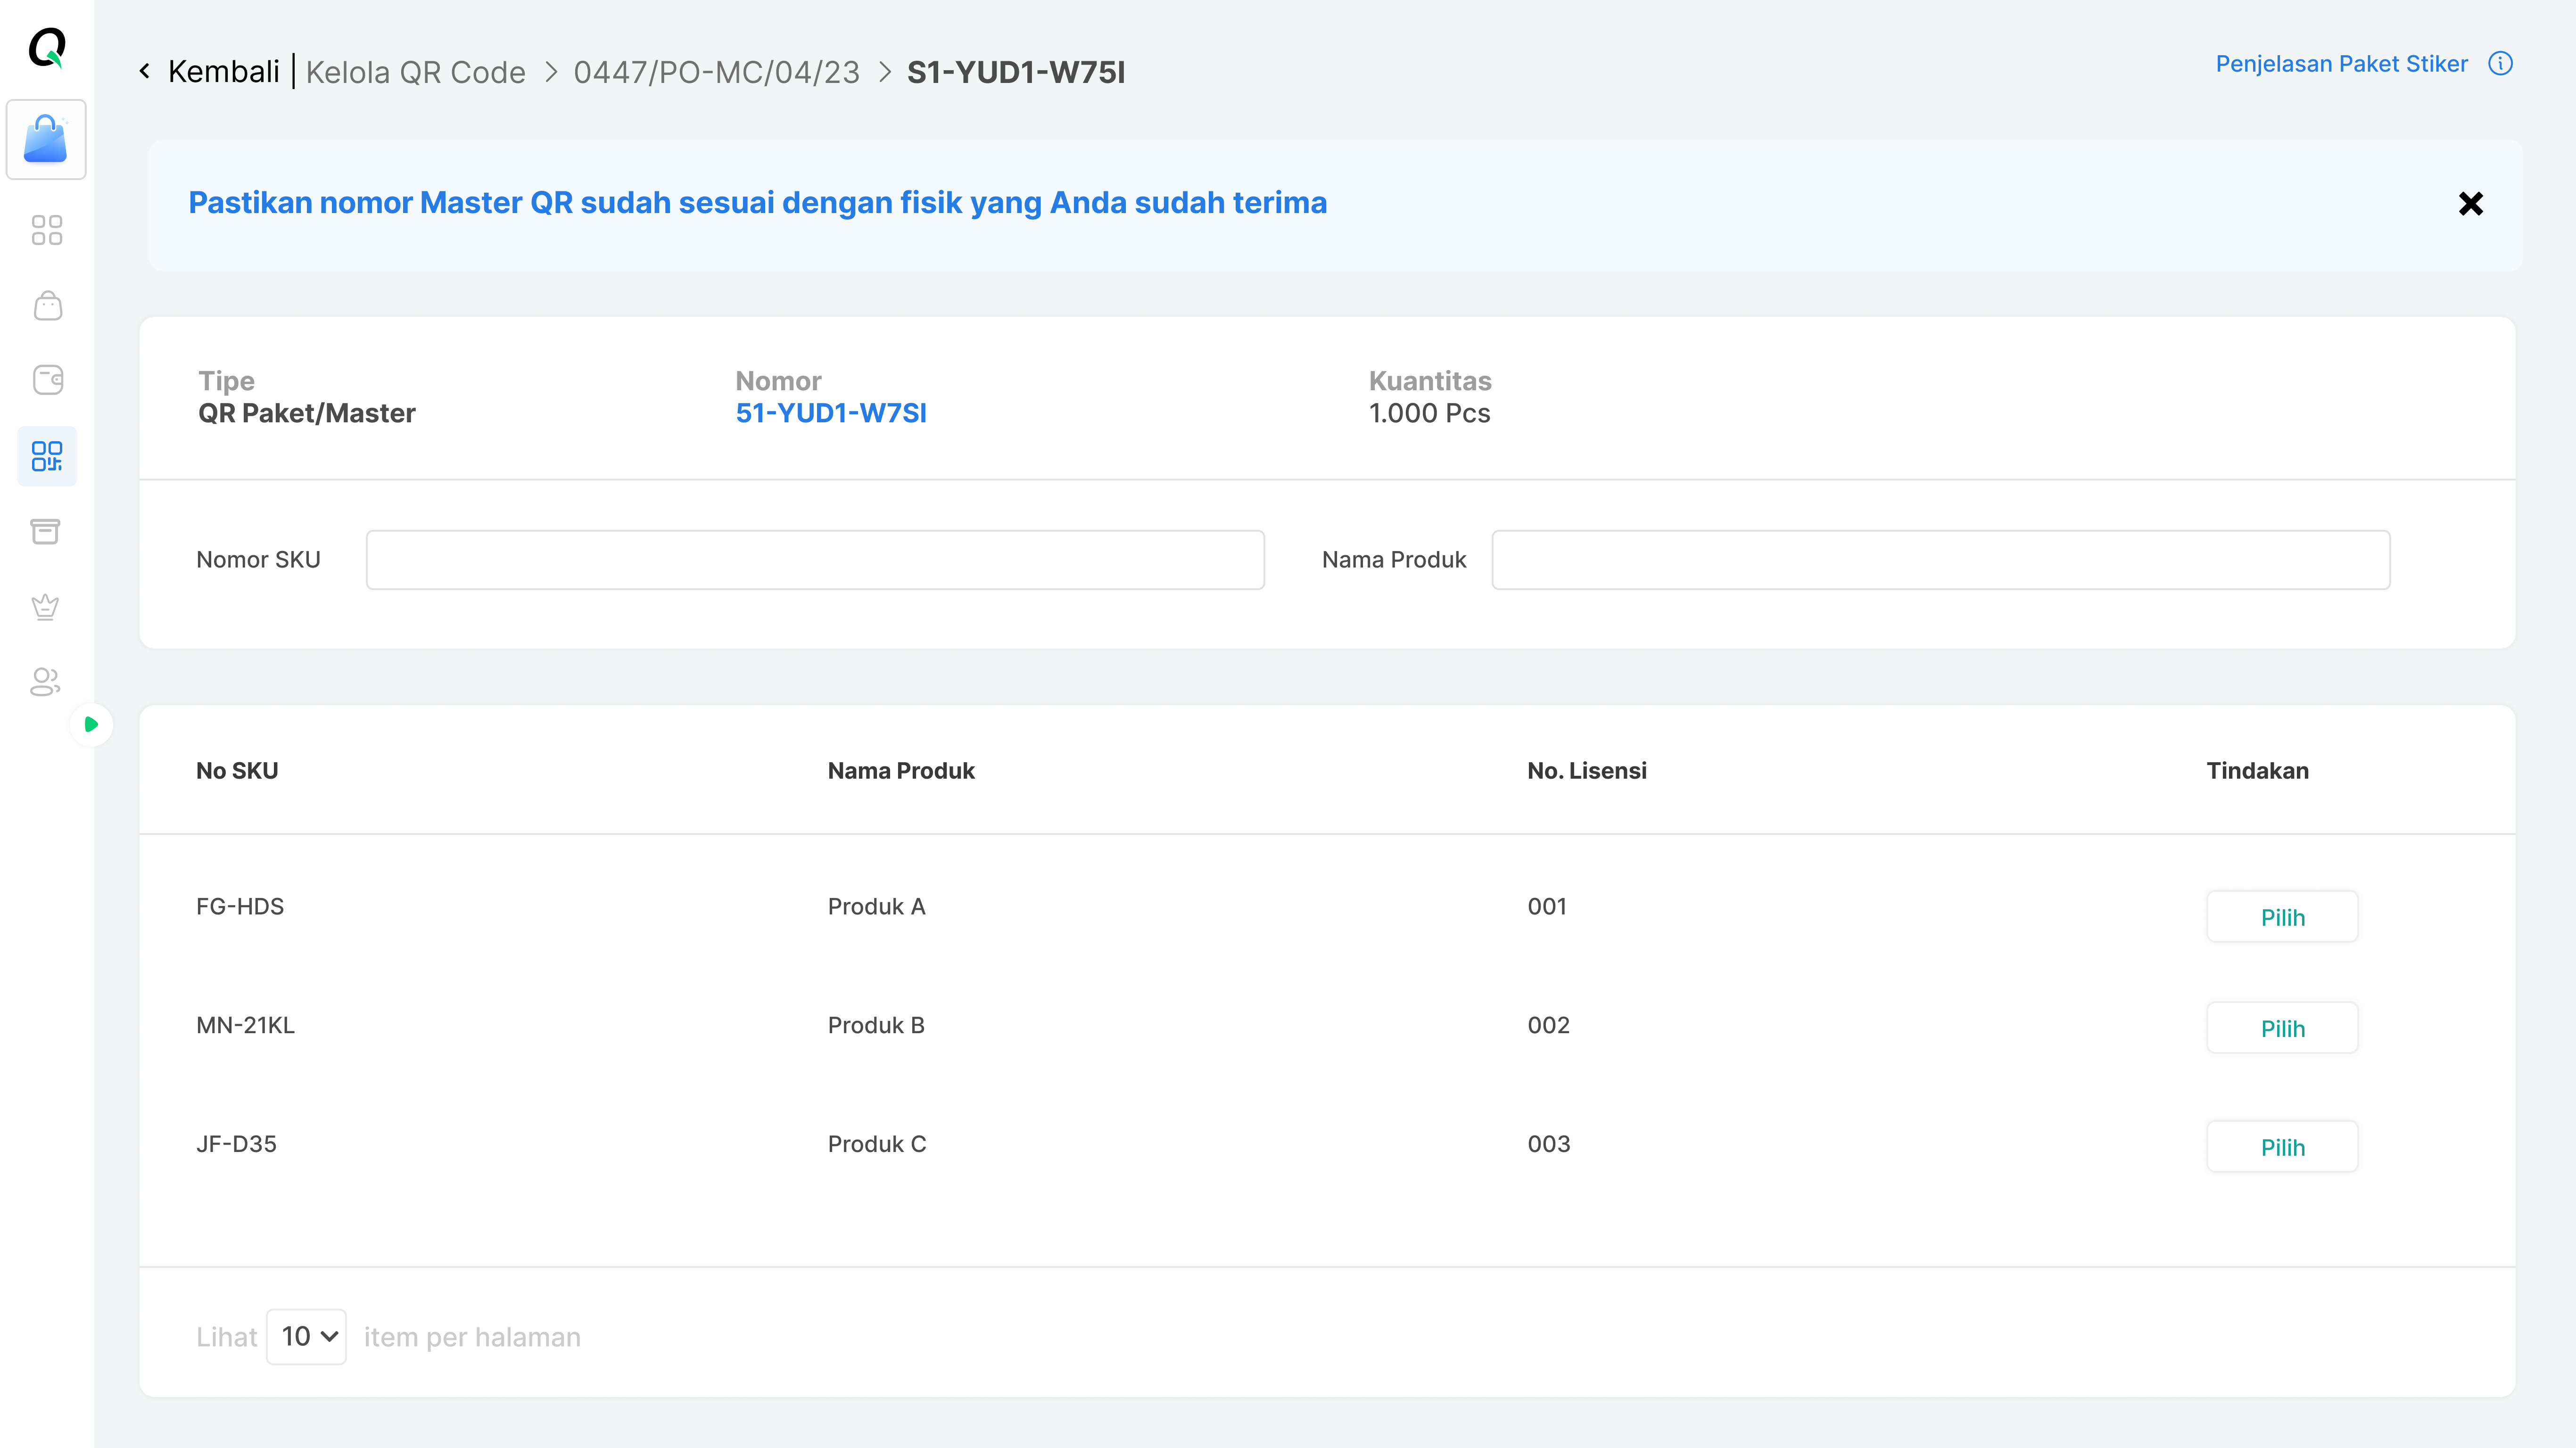Click the No. Lisensi column header
Screen dimensions: 2576x1448
1587,771
